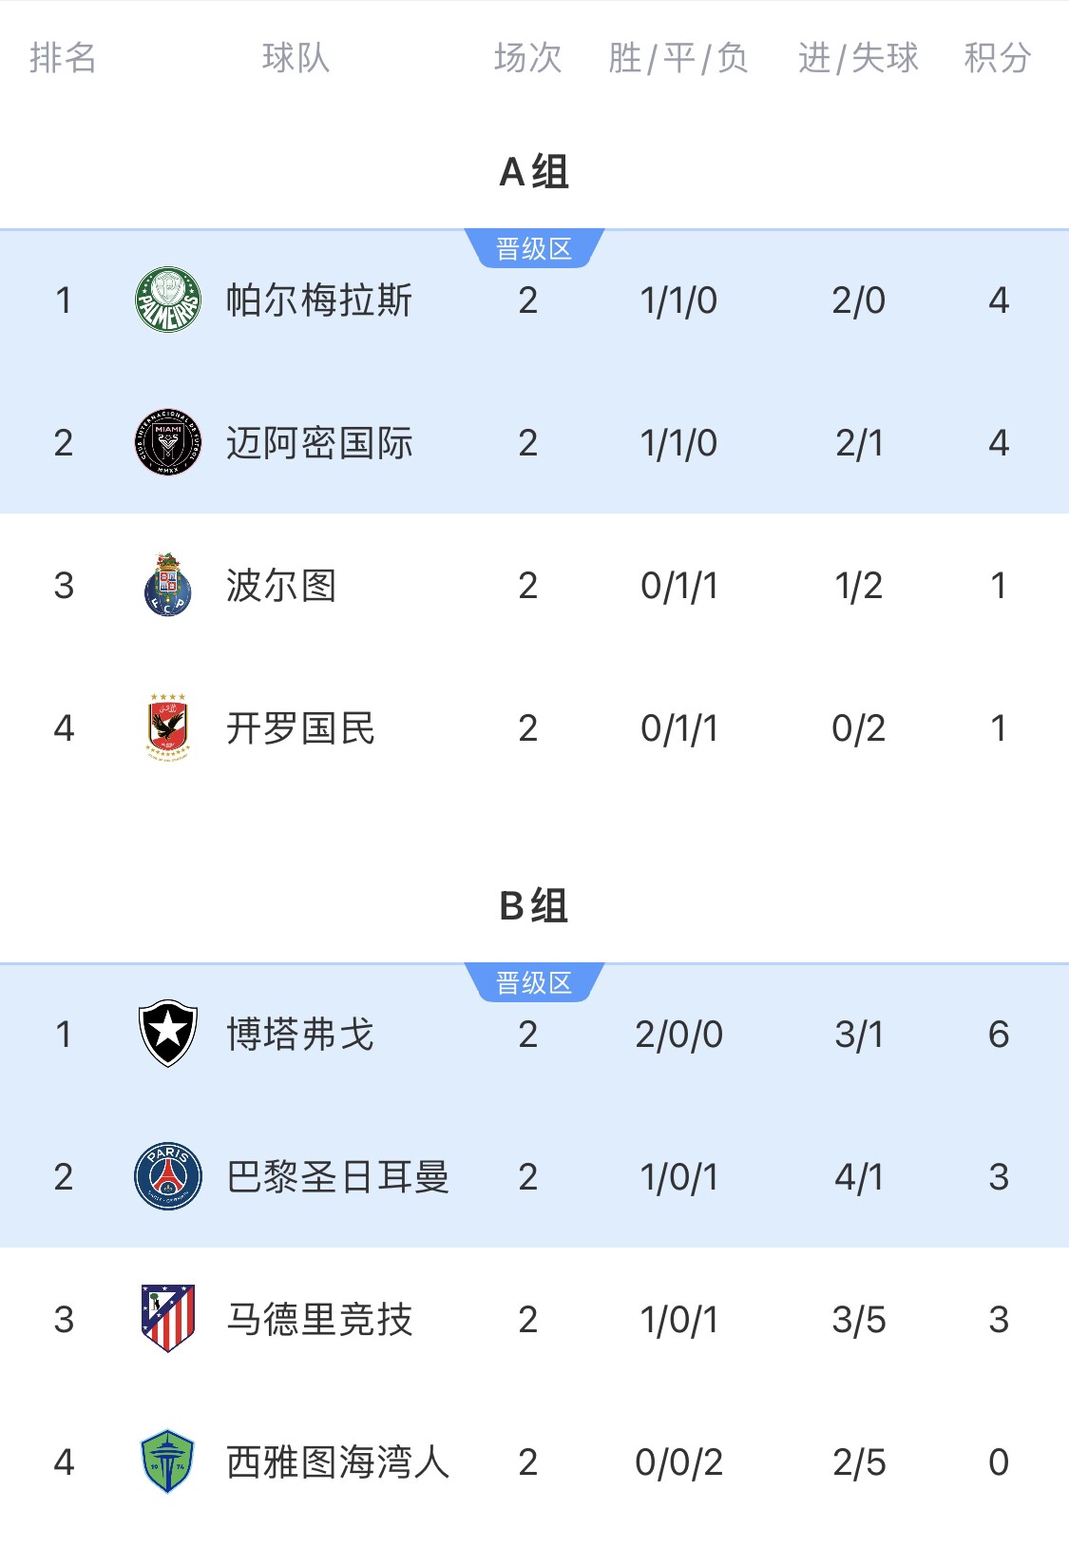Click the A组 group heading
Screen dimensions: 1069x1549
point(534,172)
